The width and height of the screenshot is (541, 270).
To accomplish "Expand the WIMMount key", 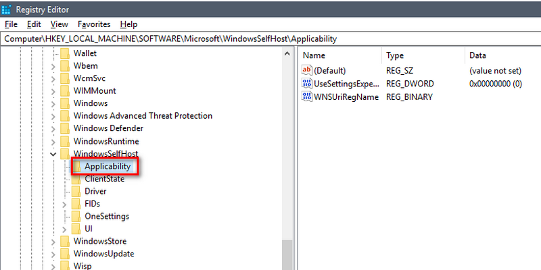I will (53, 91).
